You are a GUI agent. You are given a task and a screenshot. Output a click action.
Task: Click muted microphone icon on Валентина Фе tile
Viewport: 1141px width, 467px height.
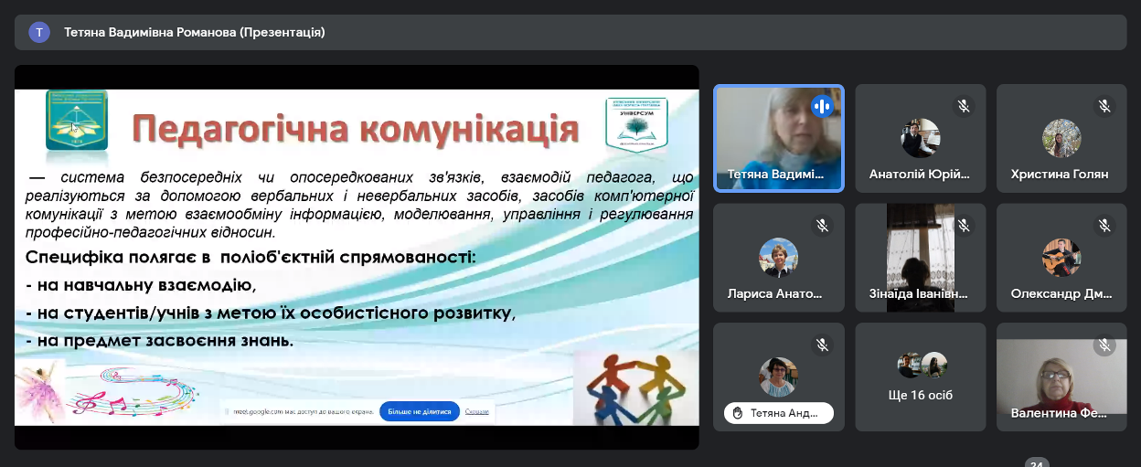pyautogui.click(x=1104, y=345)
